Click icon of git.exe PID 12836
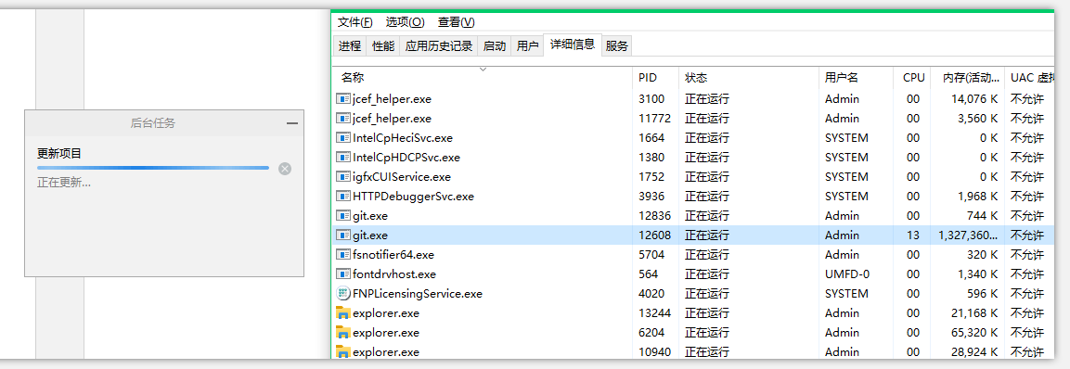 pos(343,215)
